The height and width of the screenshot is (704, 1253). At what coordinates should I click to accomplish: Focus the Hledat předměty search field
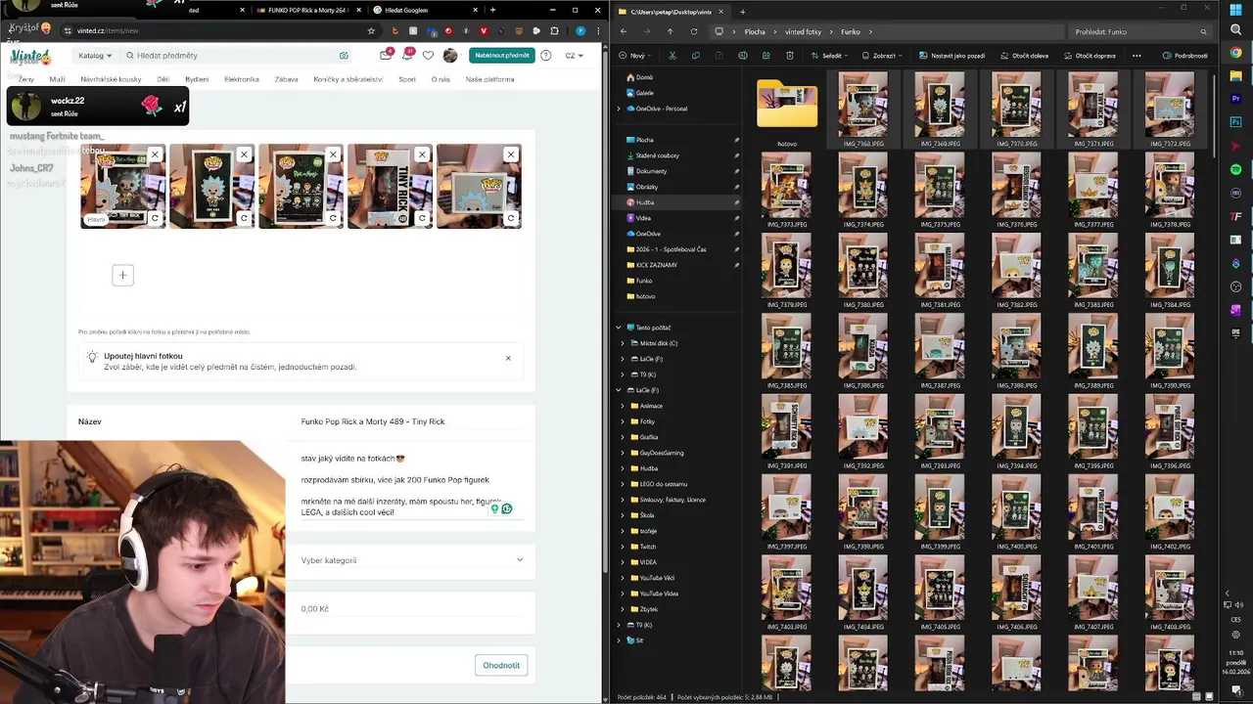click(235, 56)
